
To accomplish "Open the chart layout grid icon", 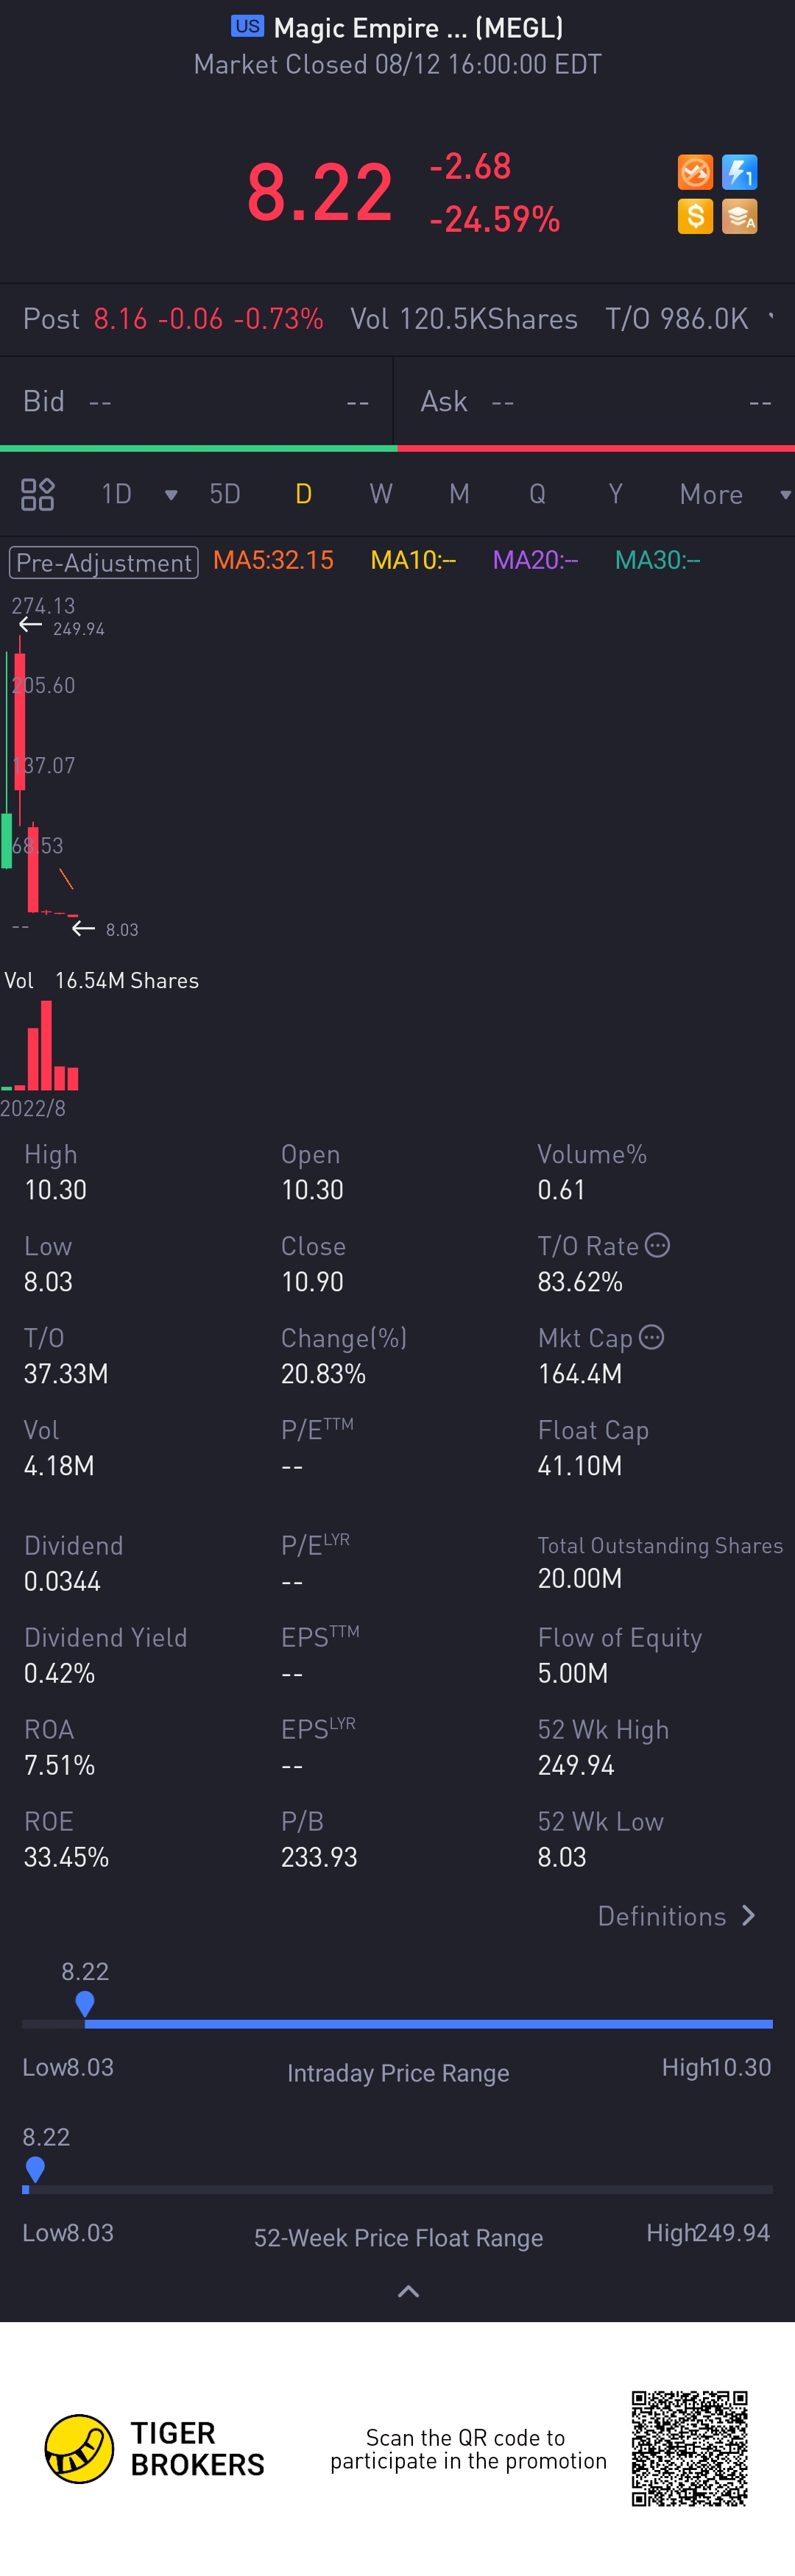I will tap(37, 494).
